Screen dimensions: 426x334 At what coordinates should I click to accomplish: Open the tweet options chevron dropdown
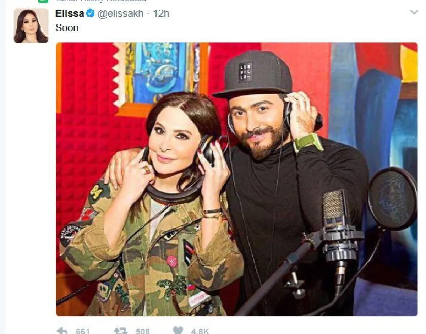point(414,12)
